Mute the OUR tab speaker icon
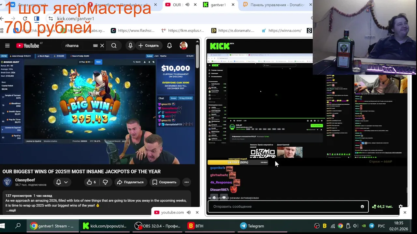Image resolution: width=417 pixels, height=234 pixels. [x=187, y=5]
